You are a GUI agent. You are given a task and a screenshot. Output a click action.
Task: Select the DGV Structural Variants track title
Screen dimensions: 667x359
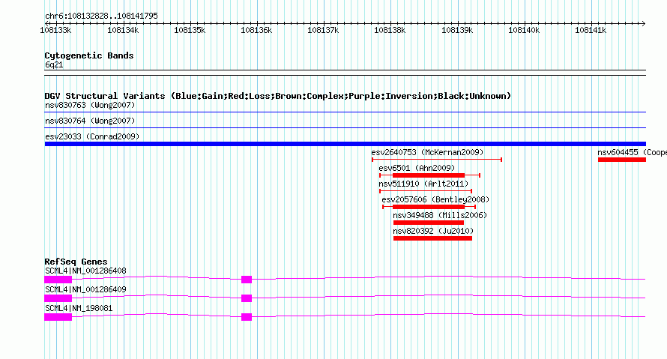[x=278, y=96]
